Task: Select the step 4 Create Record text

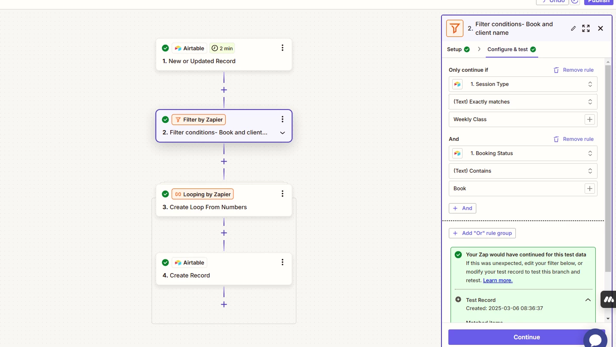Action: (x=186, y=275)
